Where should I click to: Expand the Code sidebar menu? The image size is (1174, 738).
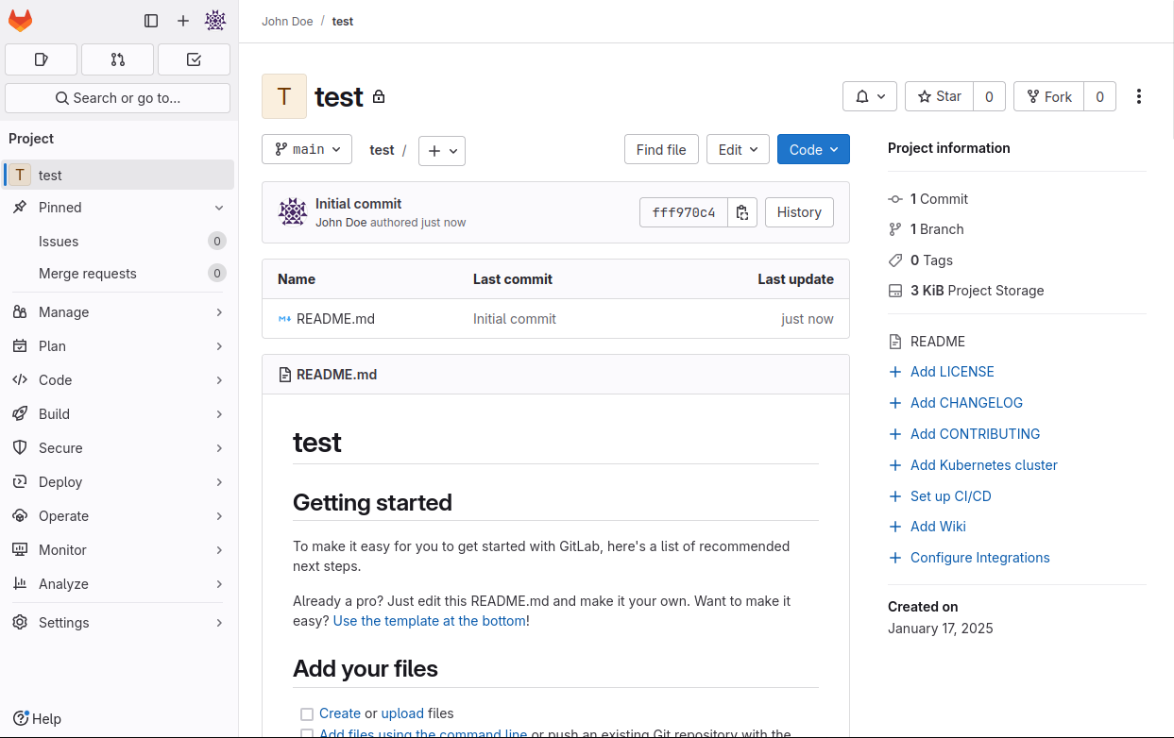pyautogui.click(x=118, y=380)
